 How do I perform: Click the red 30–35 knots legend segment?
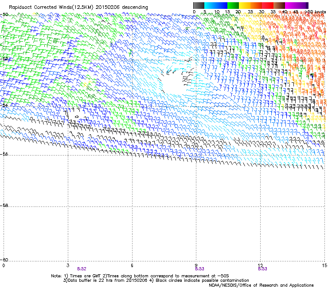(x=268, y=5)
